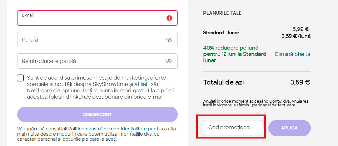
Task: Click the crossed-out 5,99 € price
Action: click(300, 29)
